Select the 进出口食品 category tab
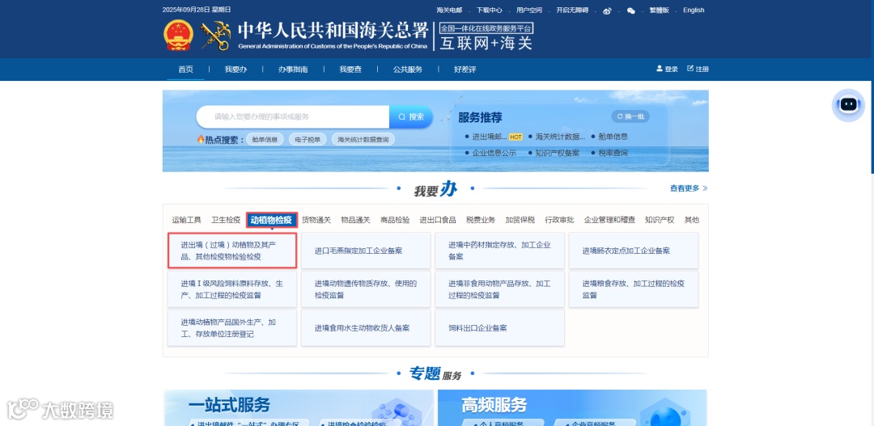This screenshot has height=426, width=874. pyautogui.click(x=438, y=220)
